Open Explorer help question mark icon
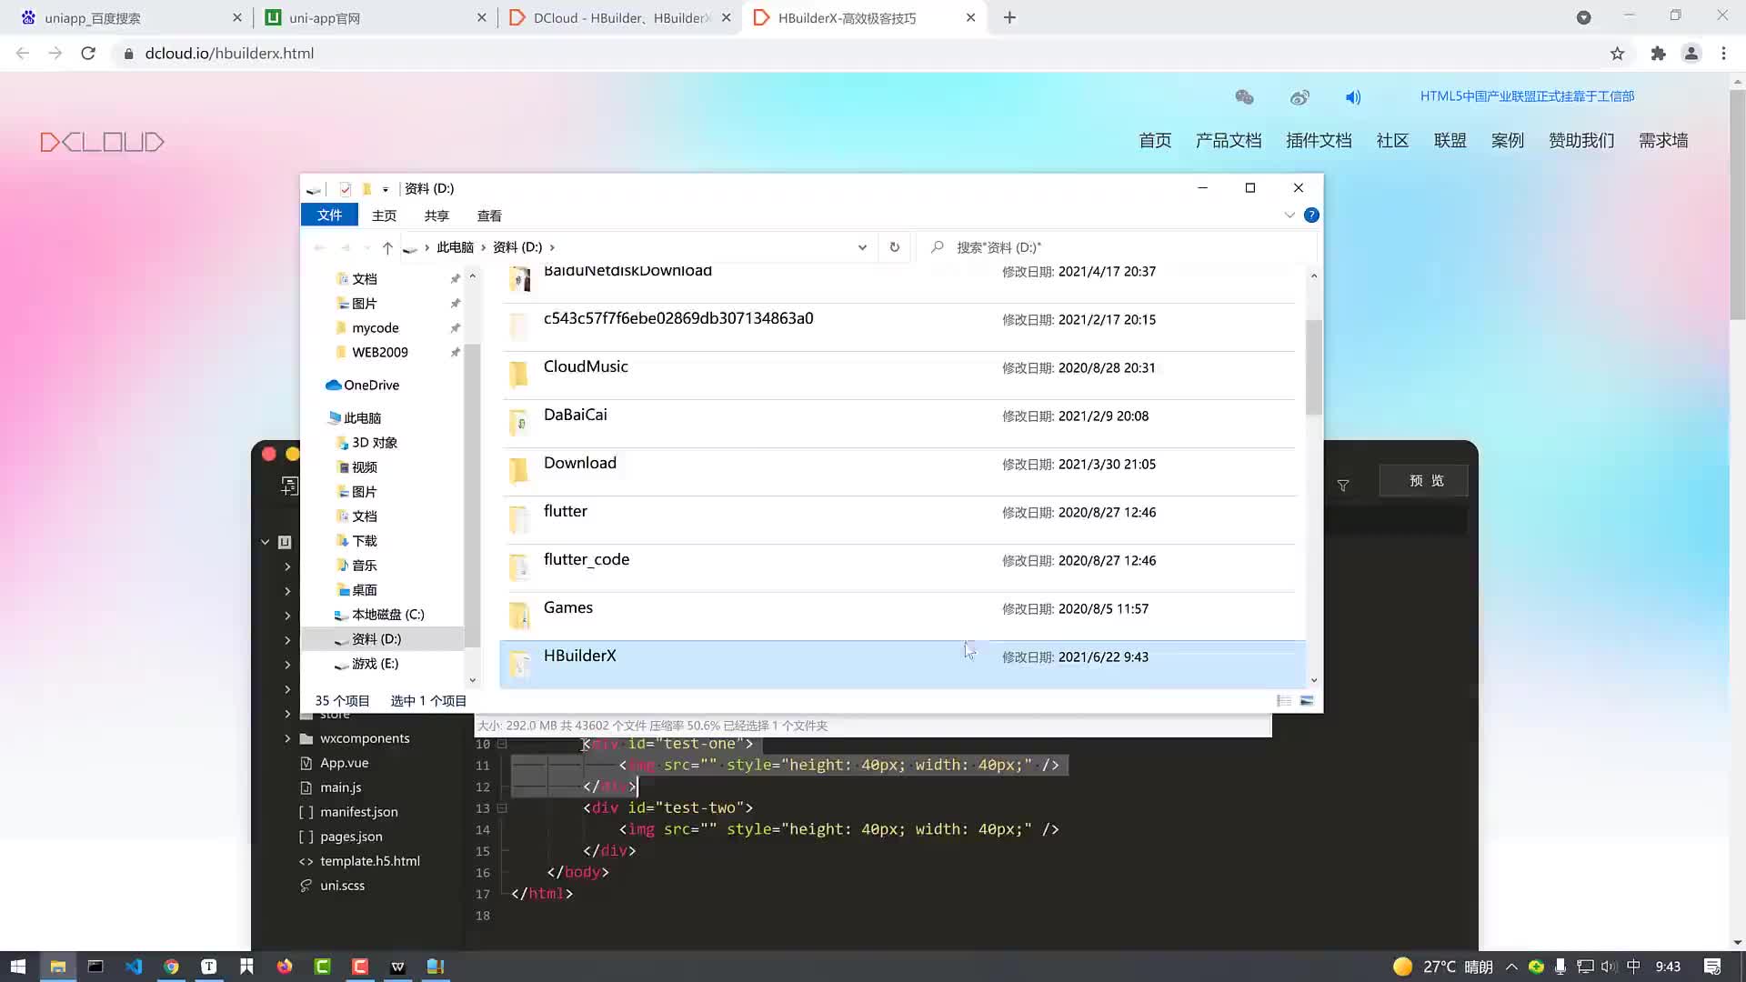The width and height of the screenshot is (1746, 982). 1311,215
